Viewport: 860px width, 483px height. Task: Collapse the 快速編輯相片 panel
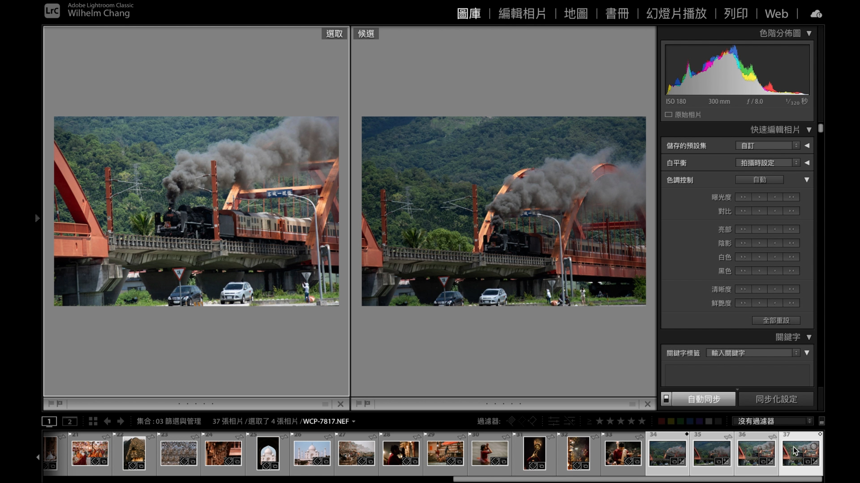tap(809, 130)
